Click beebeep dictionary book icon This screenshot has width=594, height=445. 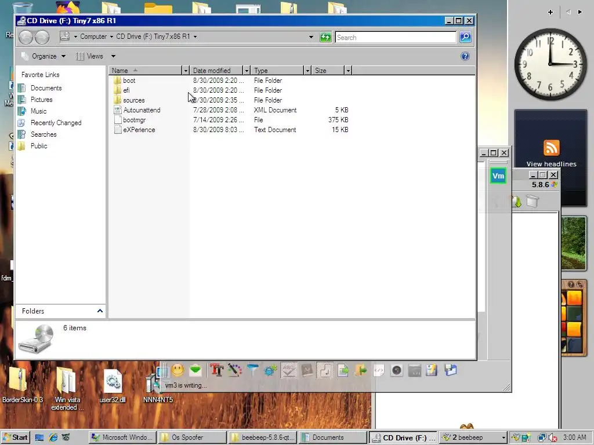(x=307, y=370)
